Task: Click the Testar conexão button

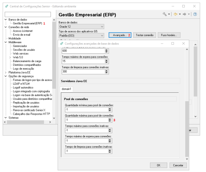Action: 145,35
